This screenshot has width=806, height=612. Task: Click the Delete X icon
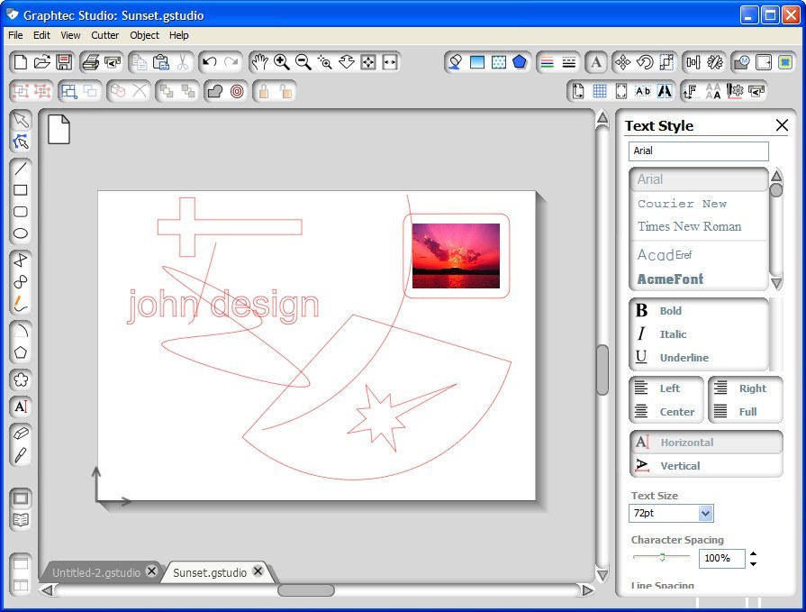click(140, 92)
